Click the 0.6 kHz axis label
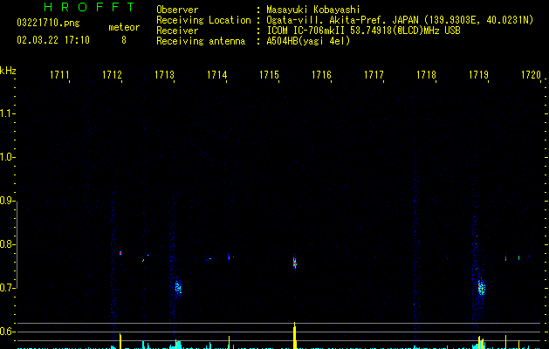549x349 pixels. point(7,332)
